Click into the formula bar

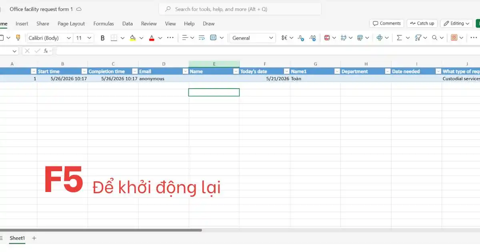[267, 51]
